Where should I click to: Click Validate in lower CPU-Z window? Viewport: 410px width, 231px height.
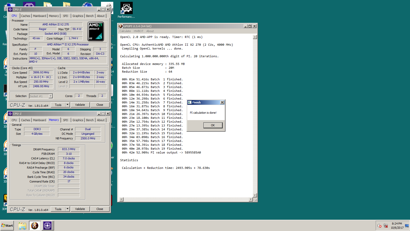pyautogui.click(x=80, y=209)
